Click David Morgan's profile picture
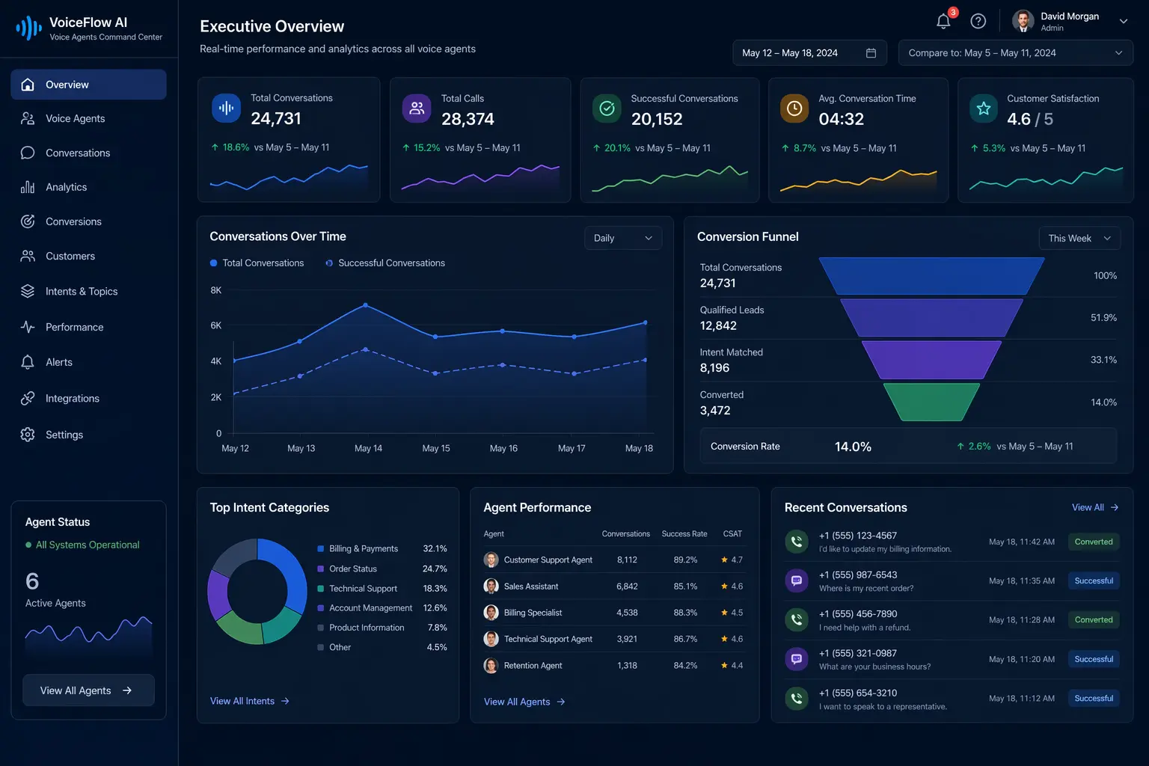Image resolution: width=1149 pixels, height=766 pixels. click(1023, 22)
